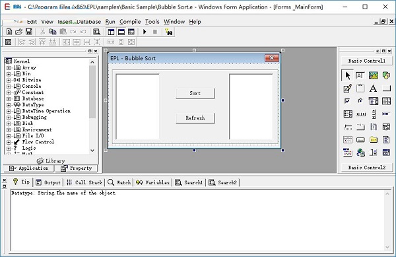Image resolution: width=396 pixels, height=257 pixels.
Task: Open a file using toolbar folder icon
Action: (19, 32)
